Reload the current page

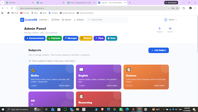[12, 8]
